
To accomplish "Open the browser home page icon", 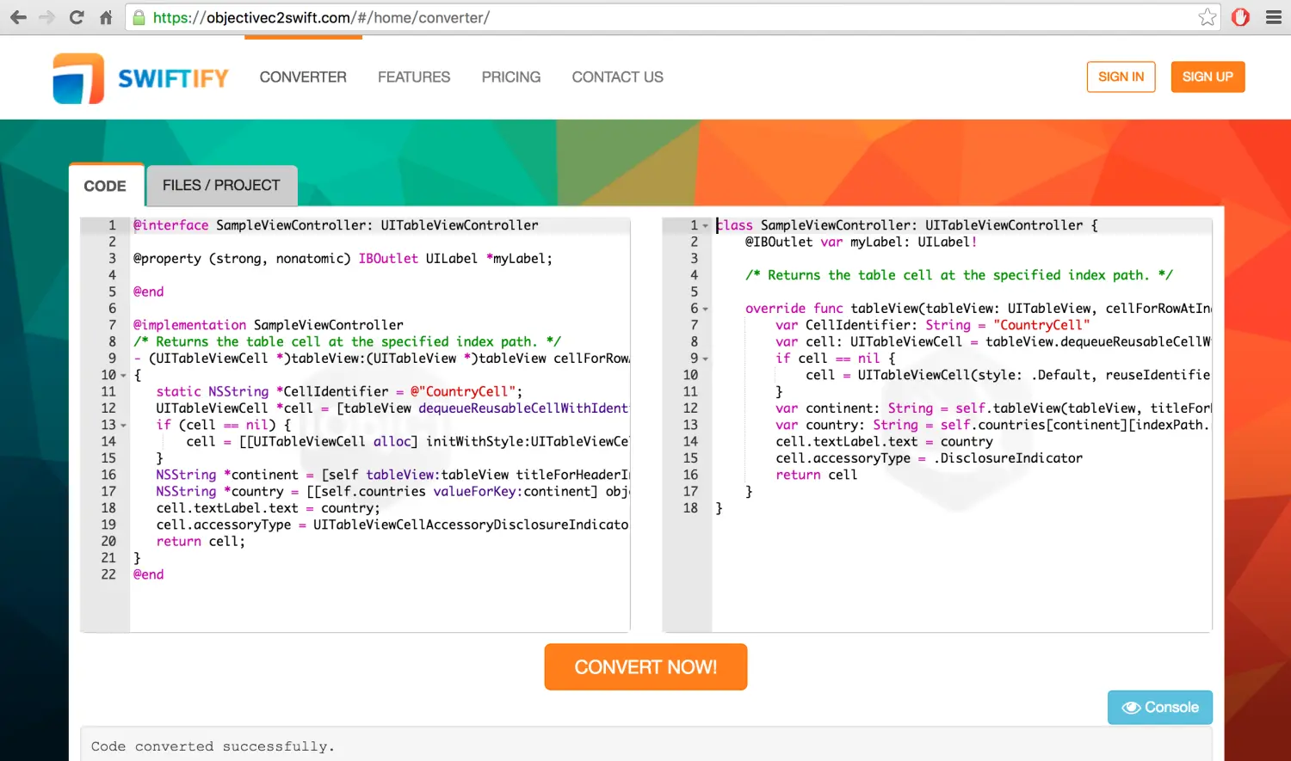I will click(x=106, y=17).
